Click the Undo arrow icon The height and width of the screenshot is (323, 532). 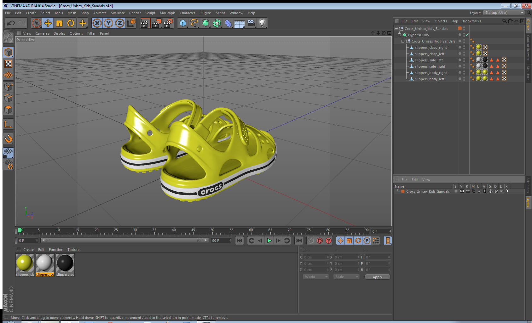click(x=11, y=23)
